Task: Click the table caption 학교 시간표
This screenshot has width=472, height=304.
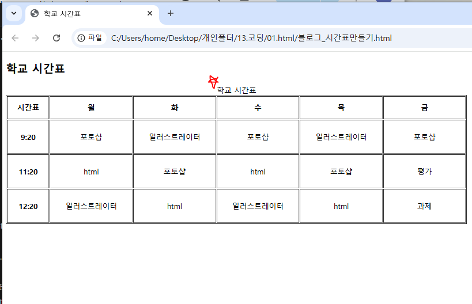Action: (x=236, y=90)
